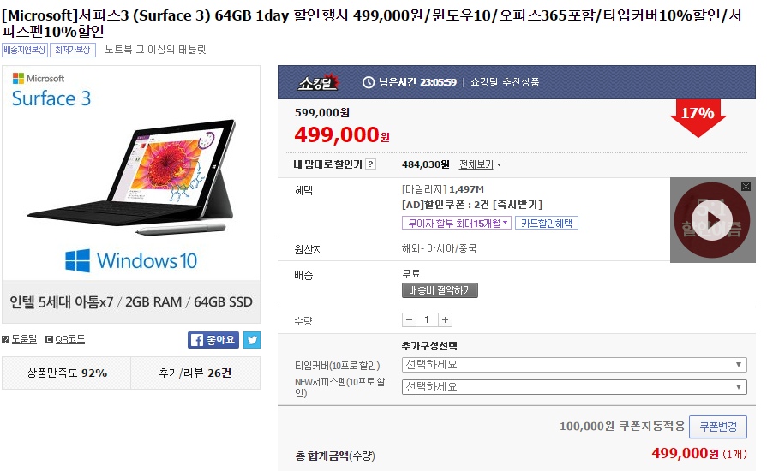The height and width of the screenshot is (471, 767).
Task: Open the NEW서피스펜 option select box
Action: tap(574, 387)
